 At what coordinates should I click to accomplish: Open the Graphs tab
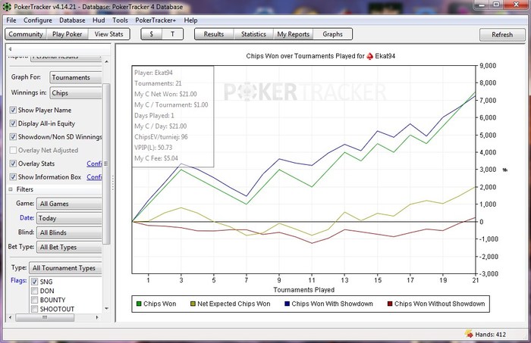(332, 34)
